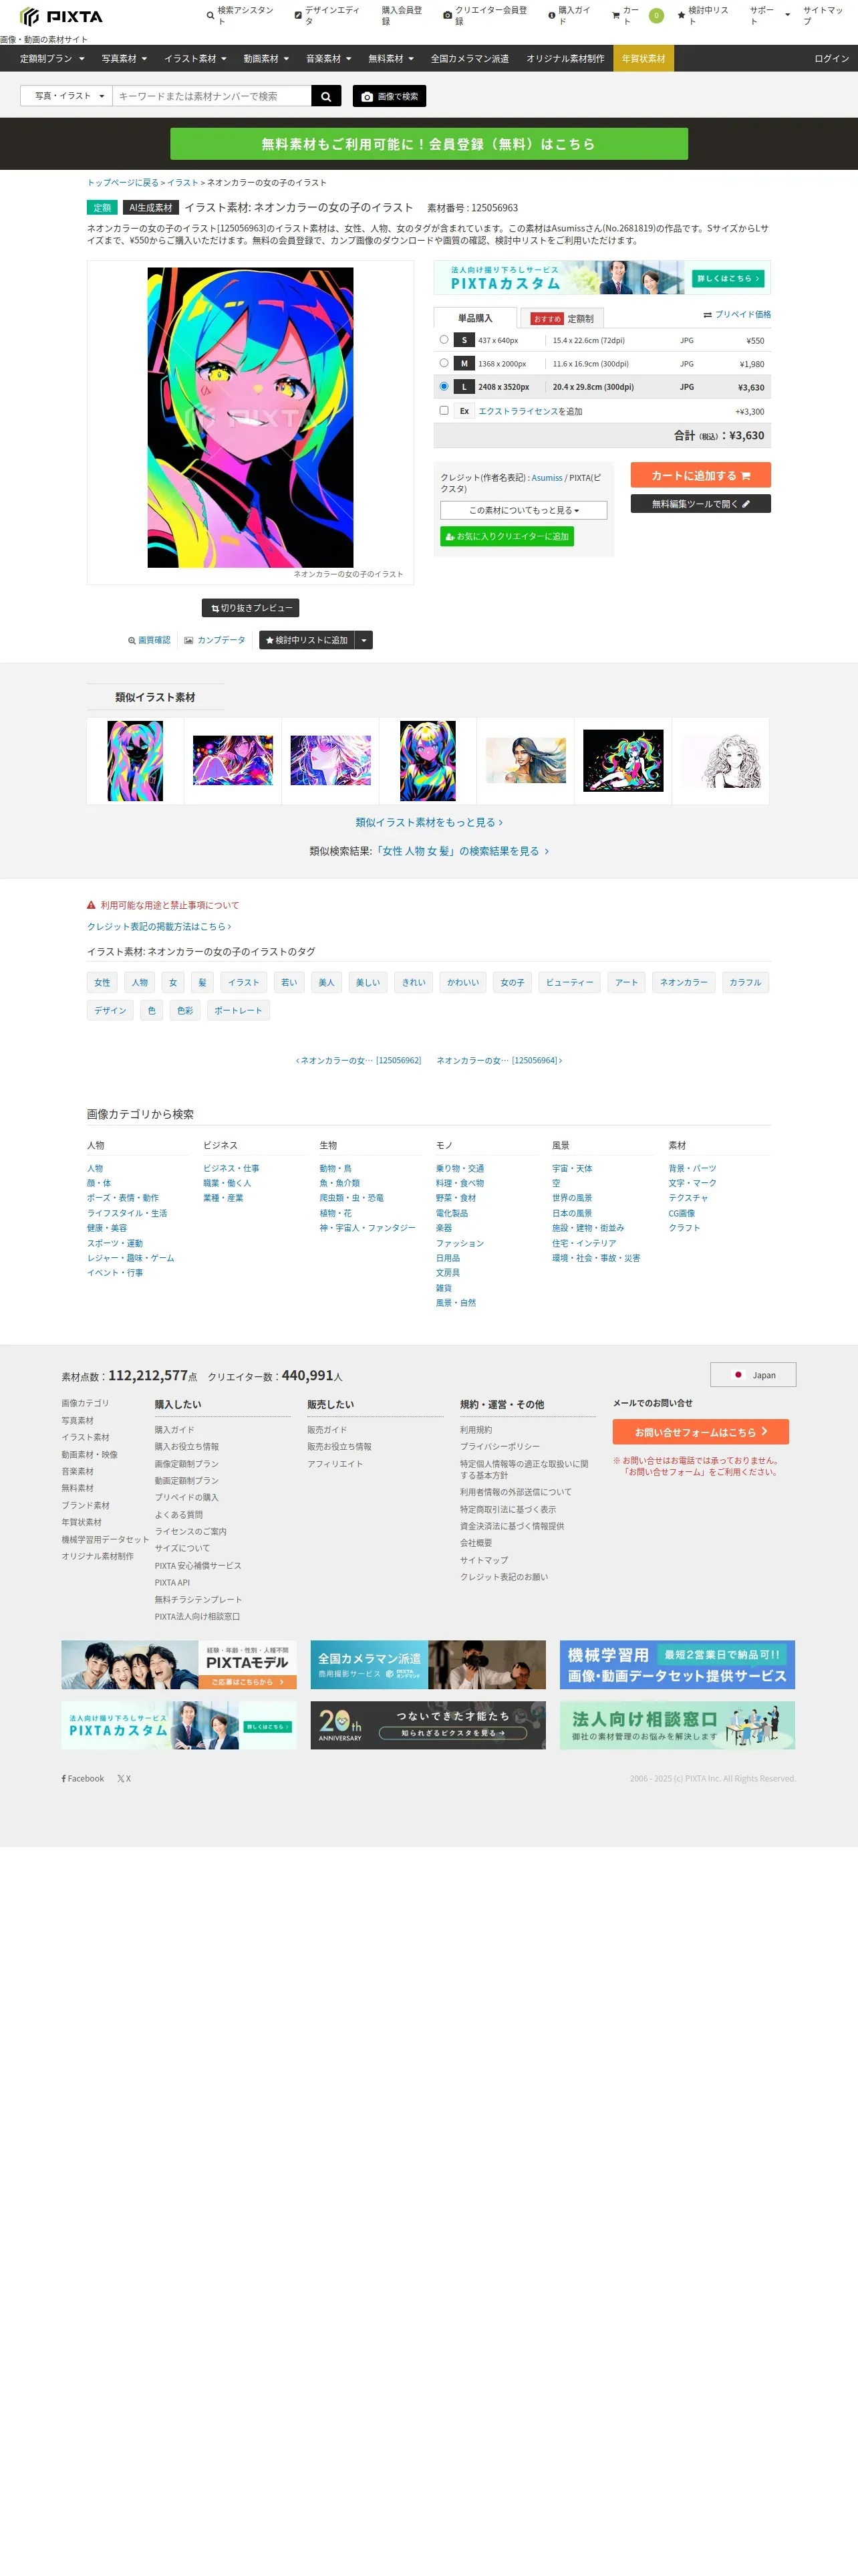This screenshot has height=2576, width=858.
Task: Click the イラスト breadcrumb link
Action: [x=183, y=183]
